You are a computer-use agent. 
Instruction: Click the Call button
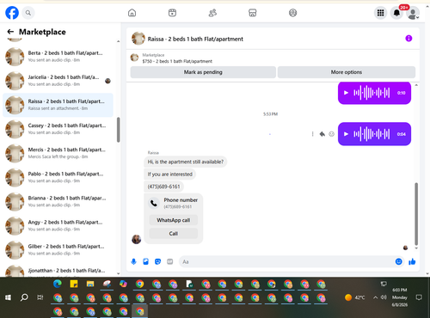(x=174, y=234)
